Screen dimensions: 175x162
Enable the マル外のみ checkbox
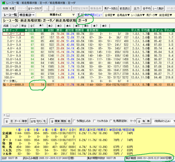tap(94, 121)
